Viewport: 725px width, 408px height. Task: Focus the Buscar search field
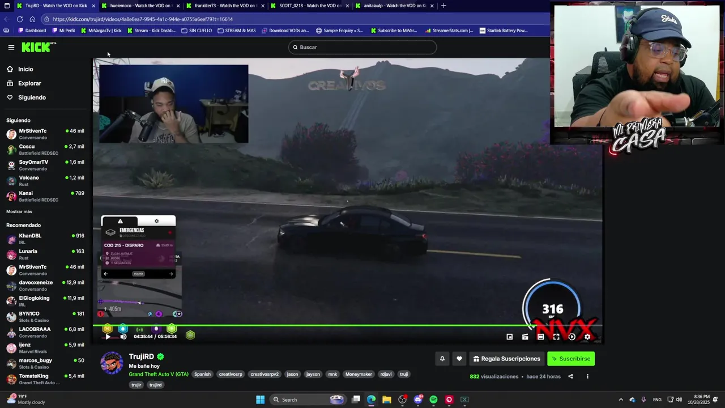(x=362, y=48)
